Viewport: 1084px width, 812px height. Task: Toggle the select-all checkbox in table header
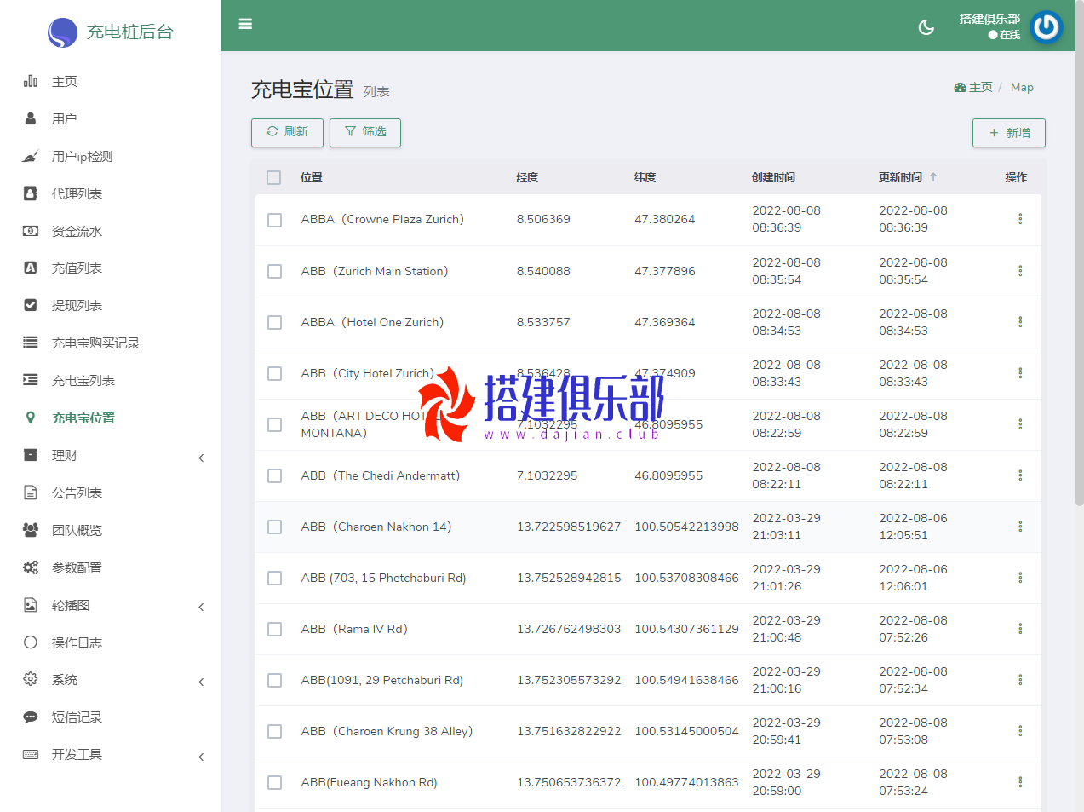click(x=273, y=177)
